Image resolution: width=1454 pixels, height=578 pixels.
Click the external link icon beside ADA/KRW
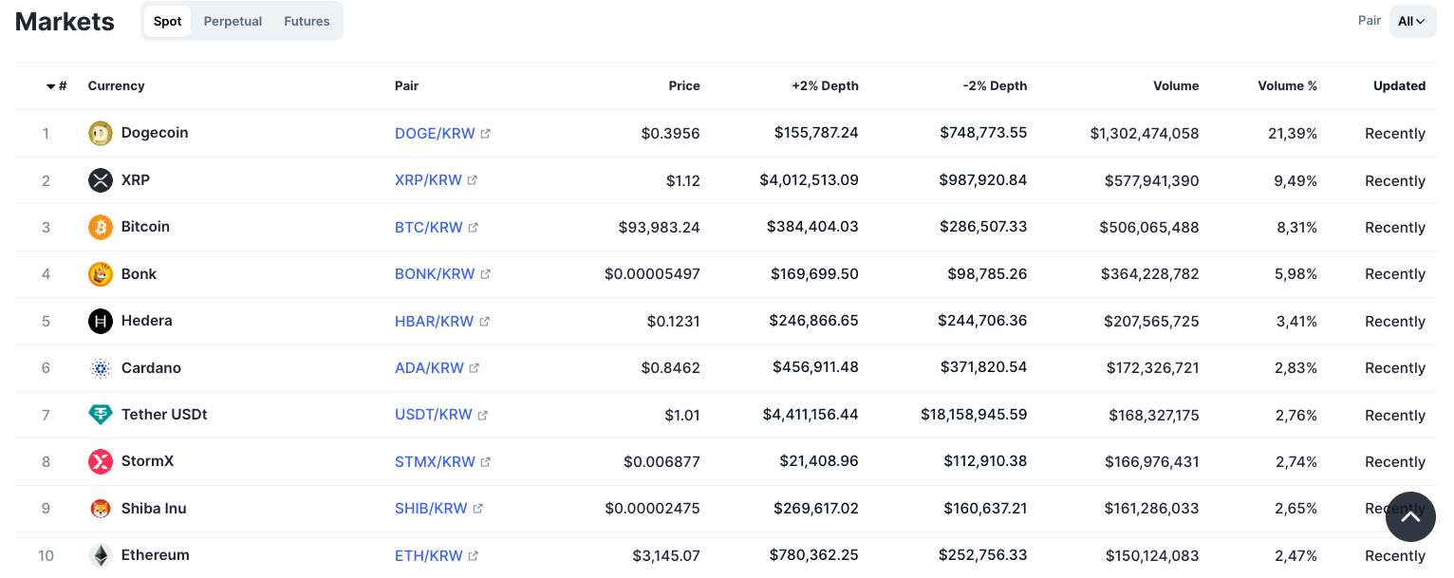(x=475, y=368)
